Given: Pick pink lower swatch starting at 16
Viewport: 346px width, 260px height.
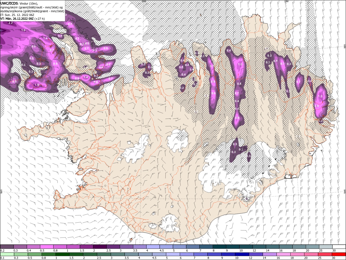Looking at the screenshot, I should pos(283,254).
